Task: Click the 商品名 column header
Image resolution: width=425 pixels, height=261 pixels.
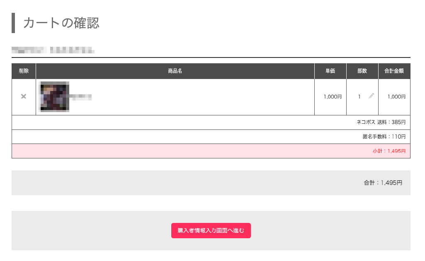Action: click(175, 71)
